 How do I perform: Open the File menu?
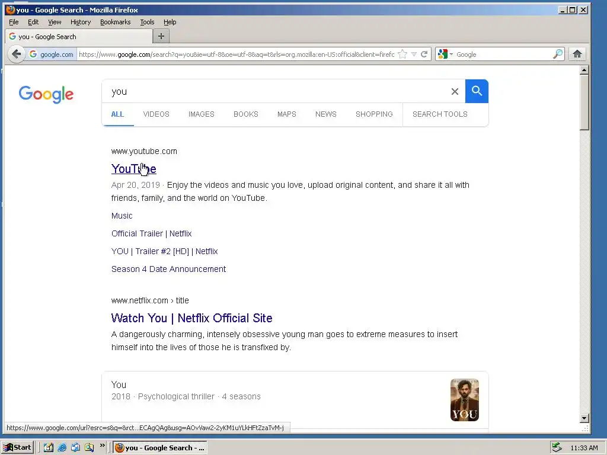click(14, 22)
